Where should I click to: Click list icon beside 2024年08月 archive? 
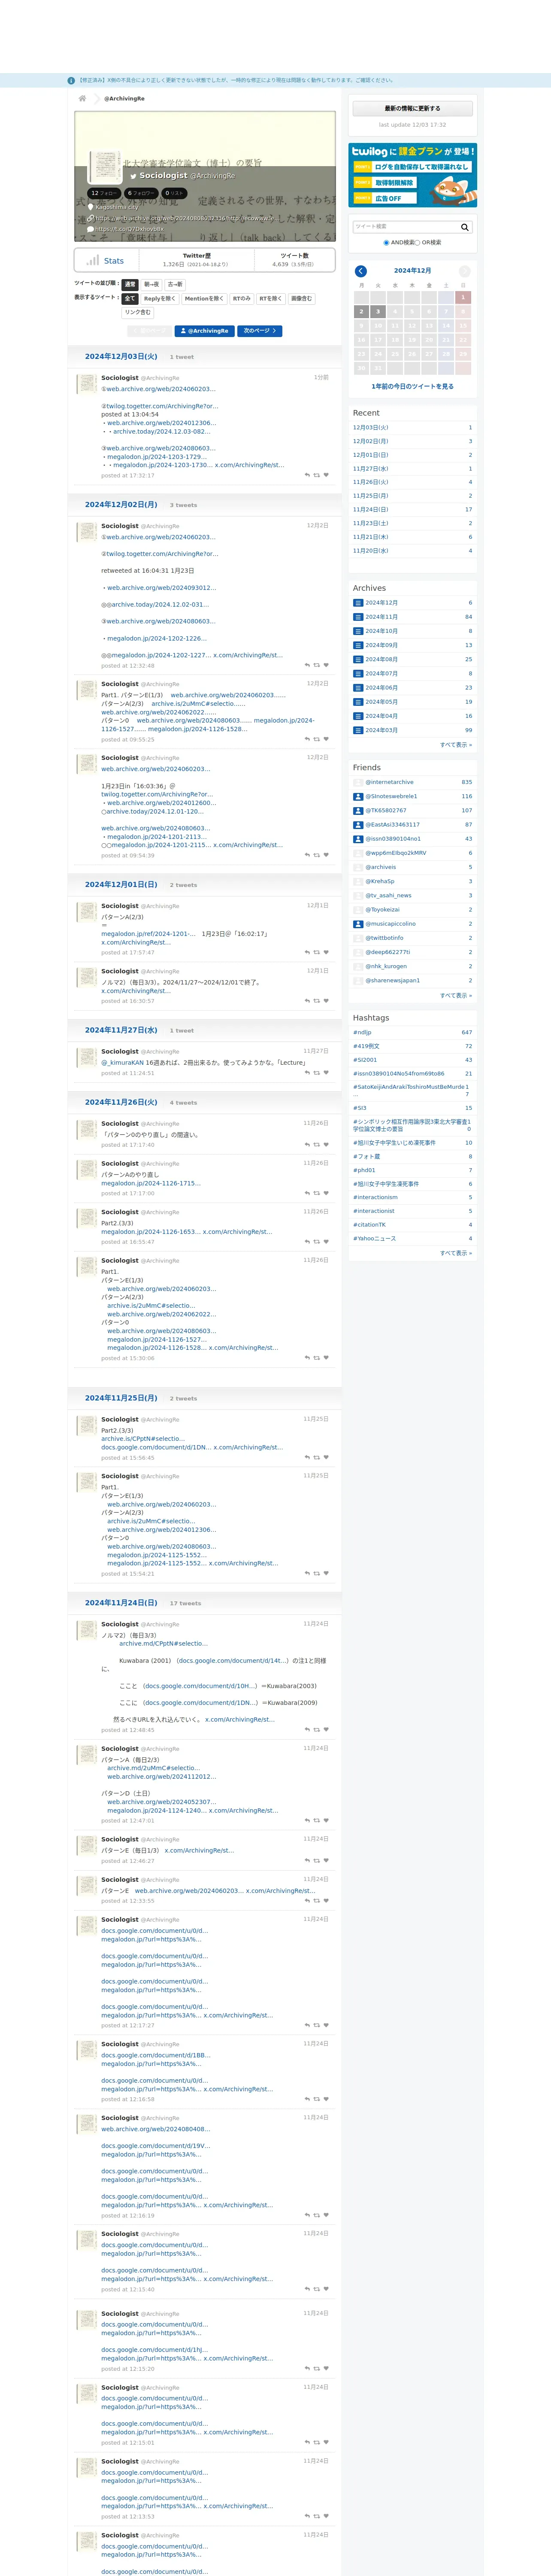[x=358, y=659]
